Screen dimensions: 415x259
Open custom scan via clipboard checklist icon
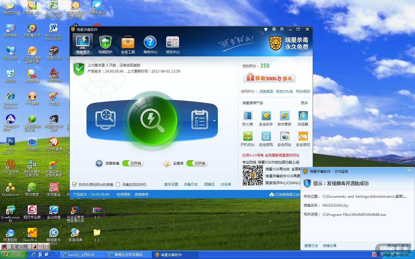click(x=199, y=119)
